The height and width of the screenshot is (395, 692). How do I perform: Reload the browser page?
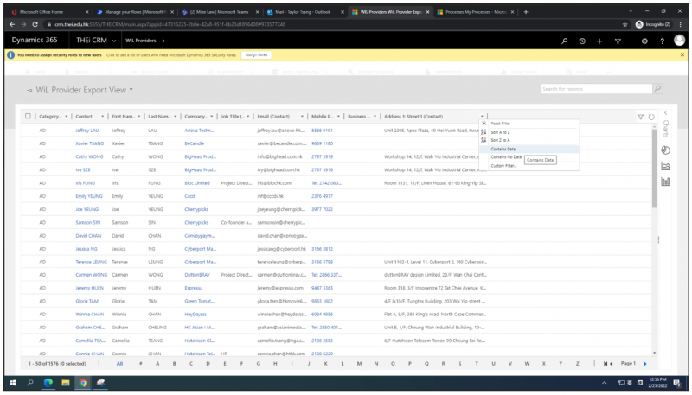pyautogui.click(x=35, y=25)
